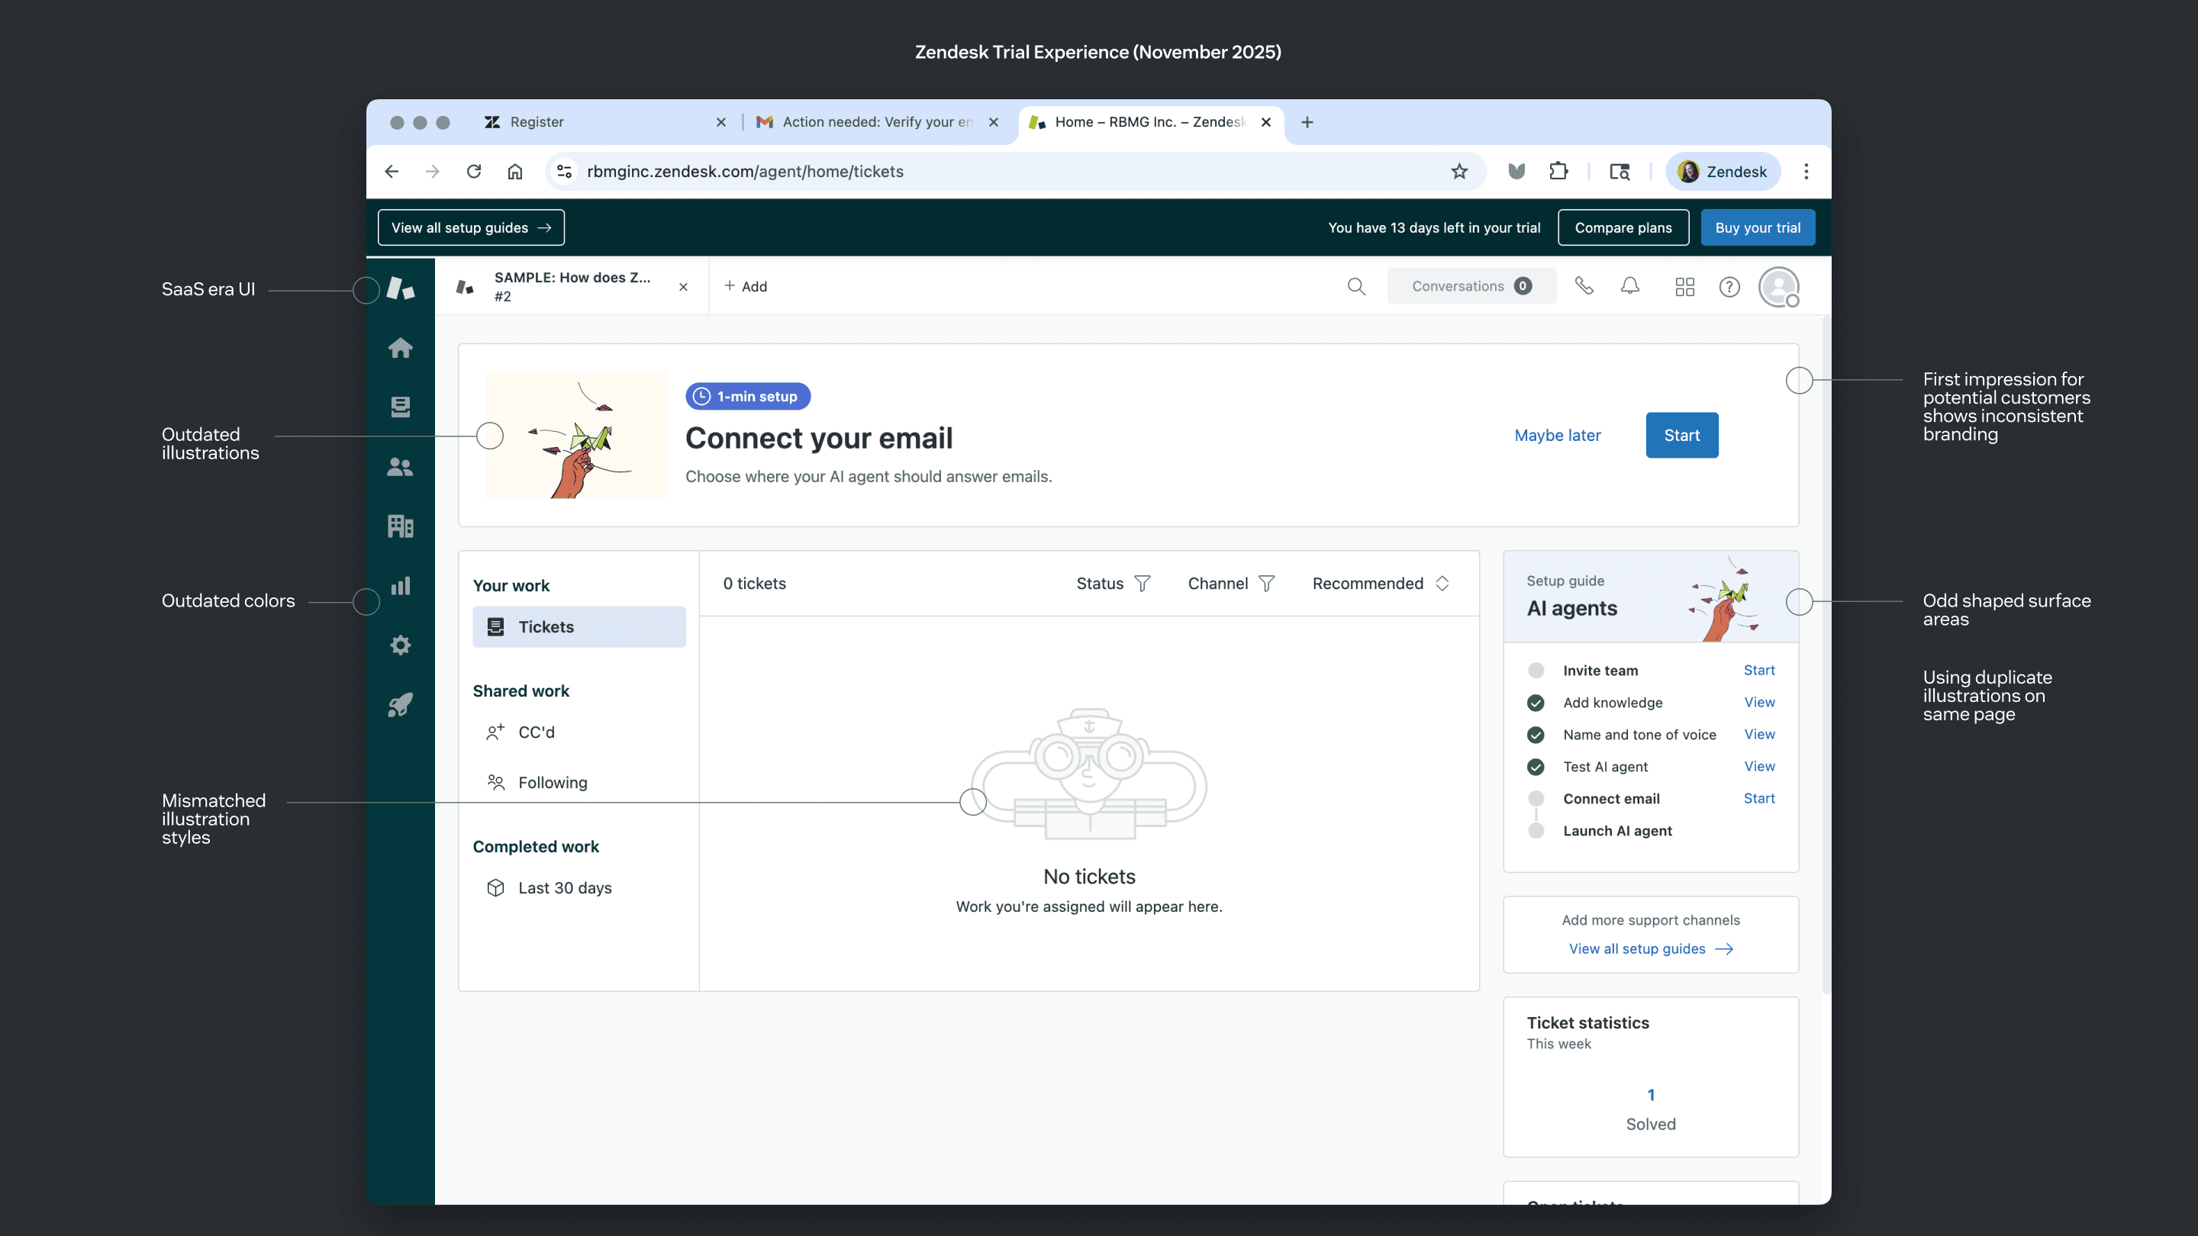
Task: Expand the Recommended sort dropdown
Action: pos(1381,584)
